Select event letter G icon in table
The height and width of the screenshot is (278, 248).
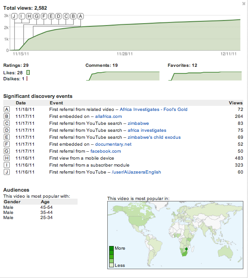point(7,151)
